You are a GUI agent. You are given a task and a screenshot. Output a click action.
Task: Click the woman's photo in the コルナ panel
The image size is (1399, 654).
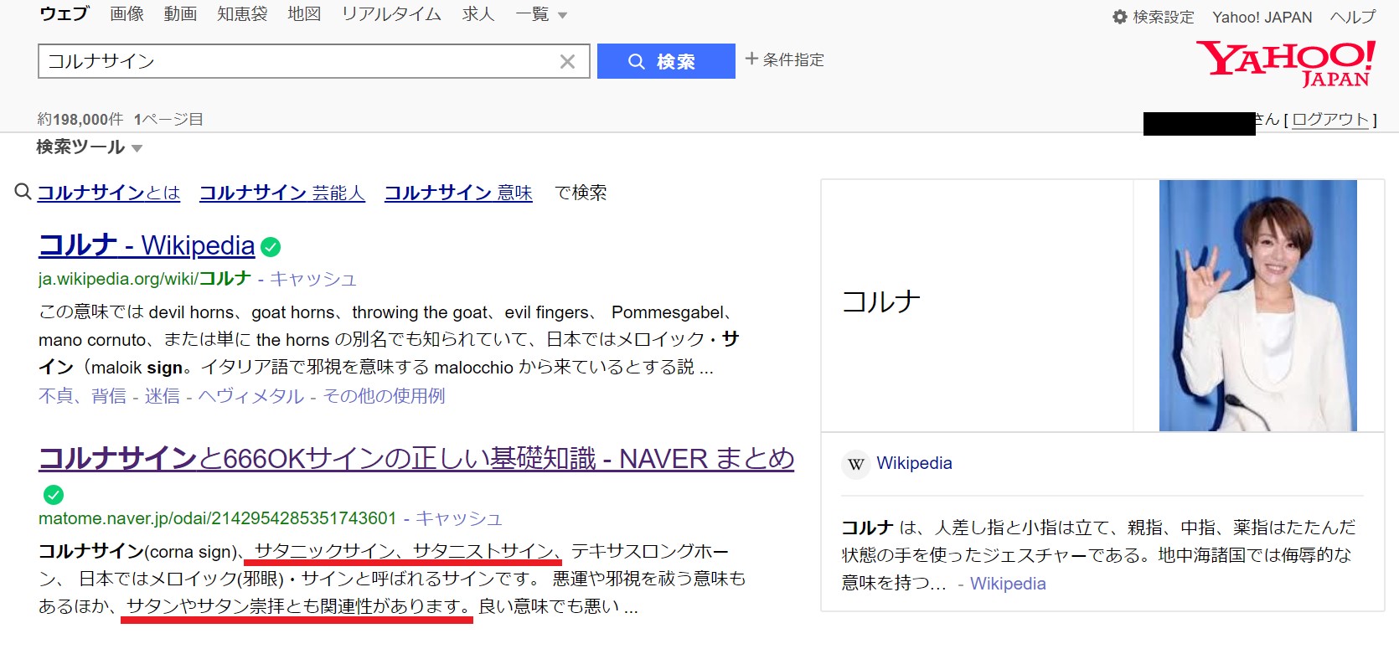[1257, 306]
